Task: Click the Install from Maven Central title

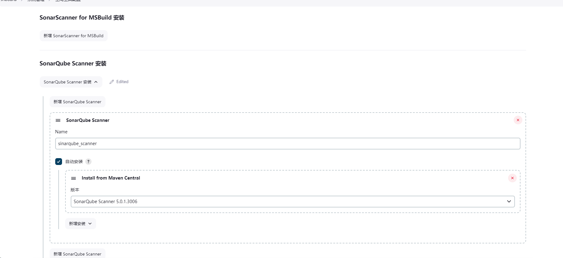Action: coord(111,178)
